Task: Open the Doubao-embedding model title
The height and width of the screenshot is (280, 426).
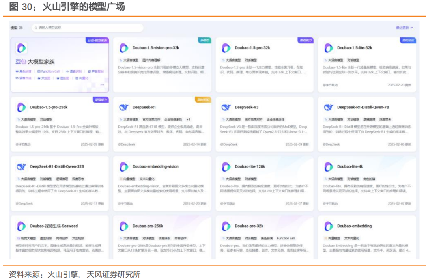Action: [x=355, y=226]
